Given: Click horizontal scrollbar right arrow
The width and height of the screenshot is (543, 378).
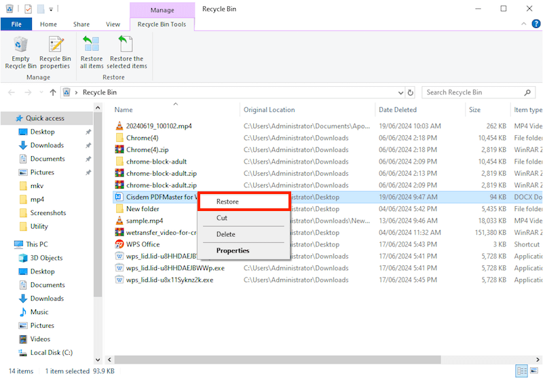Looking at the screenshot, I should point(538,360).
